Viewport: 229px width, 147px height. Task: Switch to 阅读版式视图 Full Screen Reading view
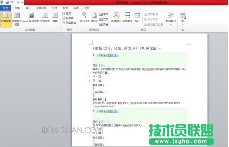click(17, 19)
